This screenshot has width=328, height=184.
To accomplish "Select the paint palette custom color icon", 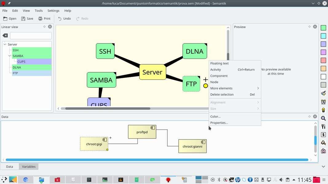I will click(323, 93).
